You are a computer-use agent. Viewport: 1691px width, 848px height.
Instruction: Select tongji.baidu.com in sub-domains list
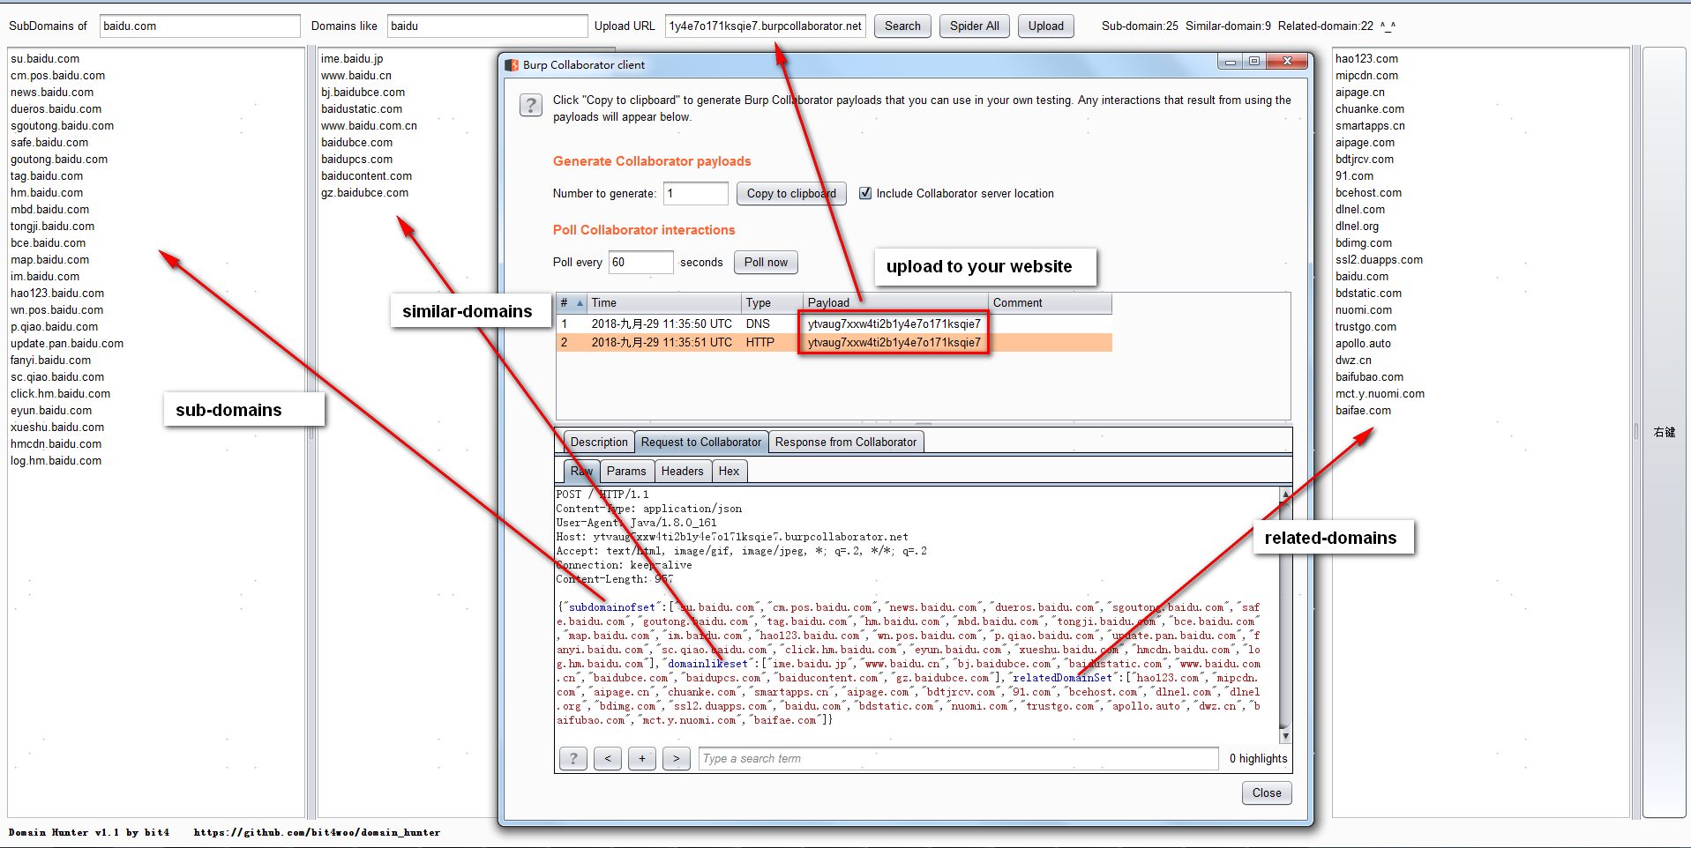(x=52, y=226)
